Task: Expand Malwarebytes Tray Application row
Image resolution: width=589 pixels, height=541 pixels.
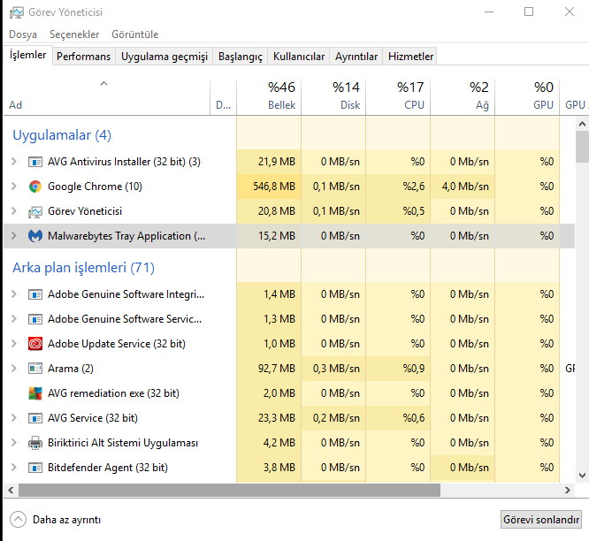Action: point(14,236)
